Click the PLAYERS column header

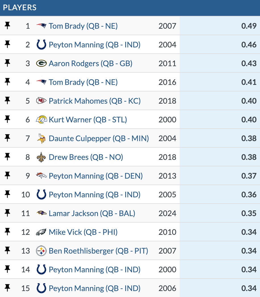click(x=20, y=7)
